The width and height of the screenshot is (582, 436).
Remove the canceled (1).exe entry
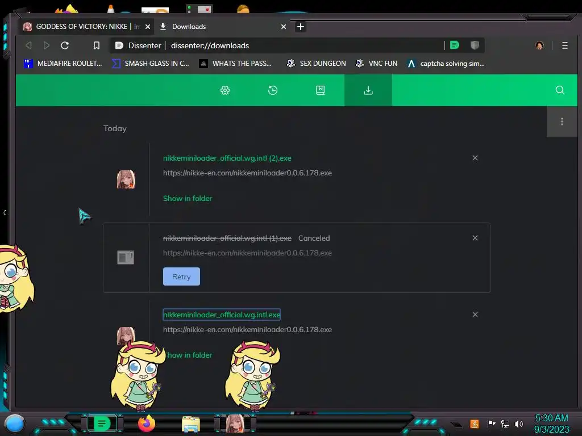(x=475, y=238)
